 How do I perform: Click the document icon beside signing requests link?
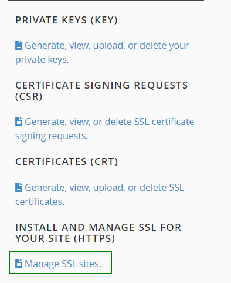pyautogui.click(x=19, y=122)
